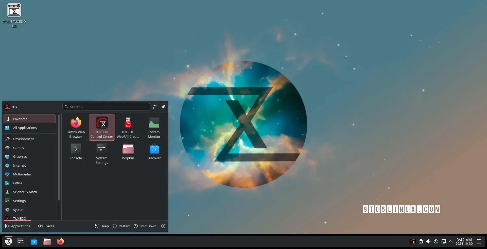This screenshot has height=249, width=487.
Task: Select the Favorites category
Action: point(29,119)
